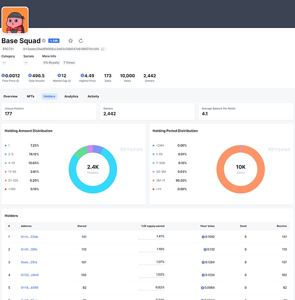295x300 pixels.
Task: Open the NFTs tab
Action: (30, 96)
